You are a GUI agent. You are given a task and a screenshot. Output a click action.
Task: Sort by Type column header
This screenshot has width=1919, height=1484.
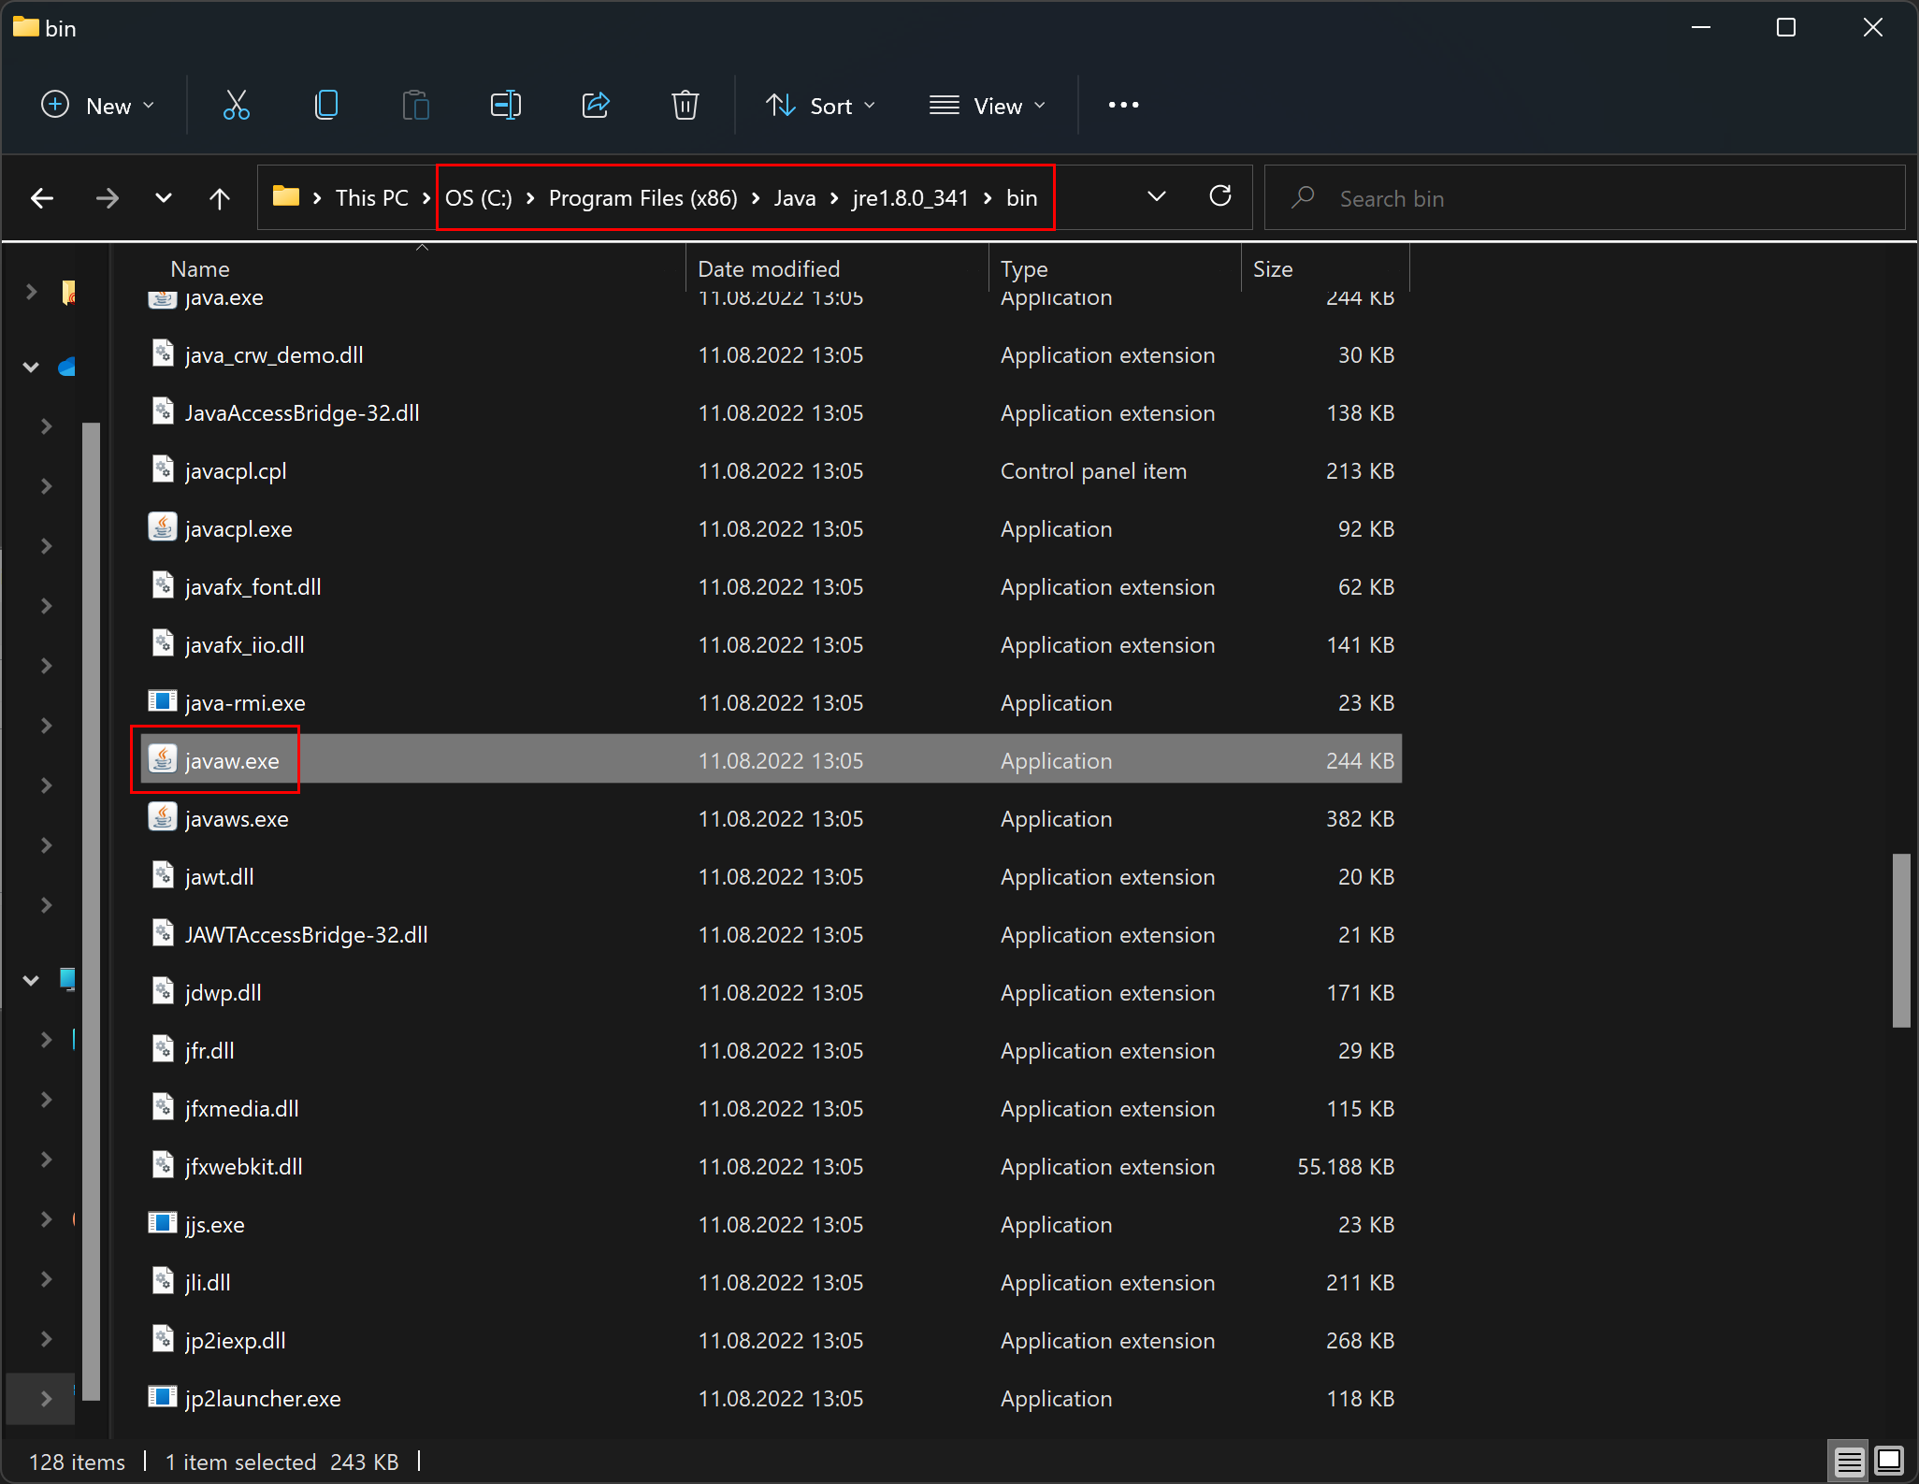click(1024, 269)
